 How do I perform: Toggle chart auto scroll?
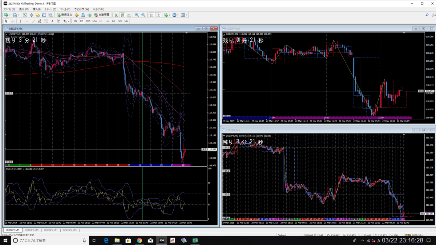point(152,15)
